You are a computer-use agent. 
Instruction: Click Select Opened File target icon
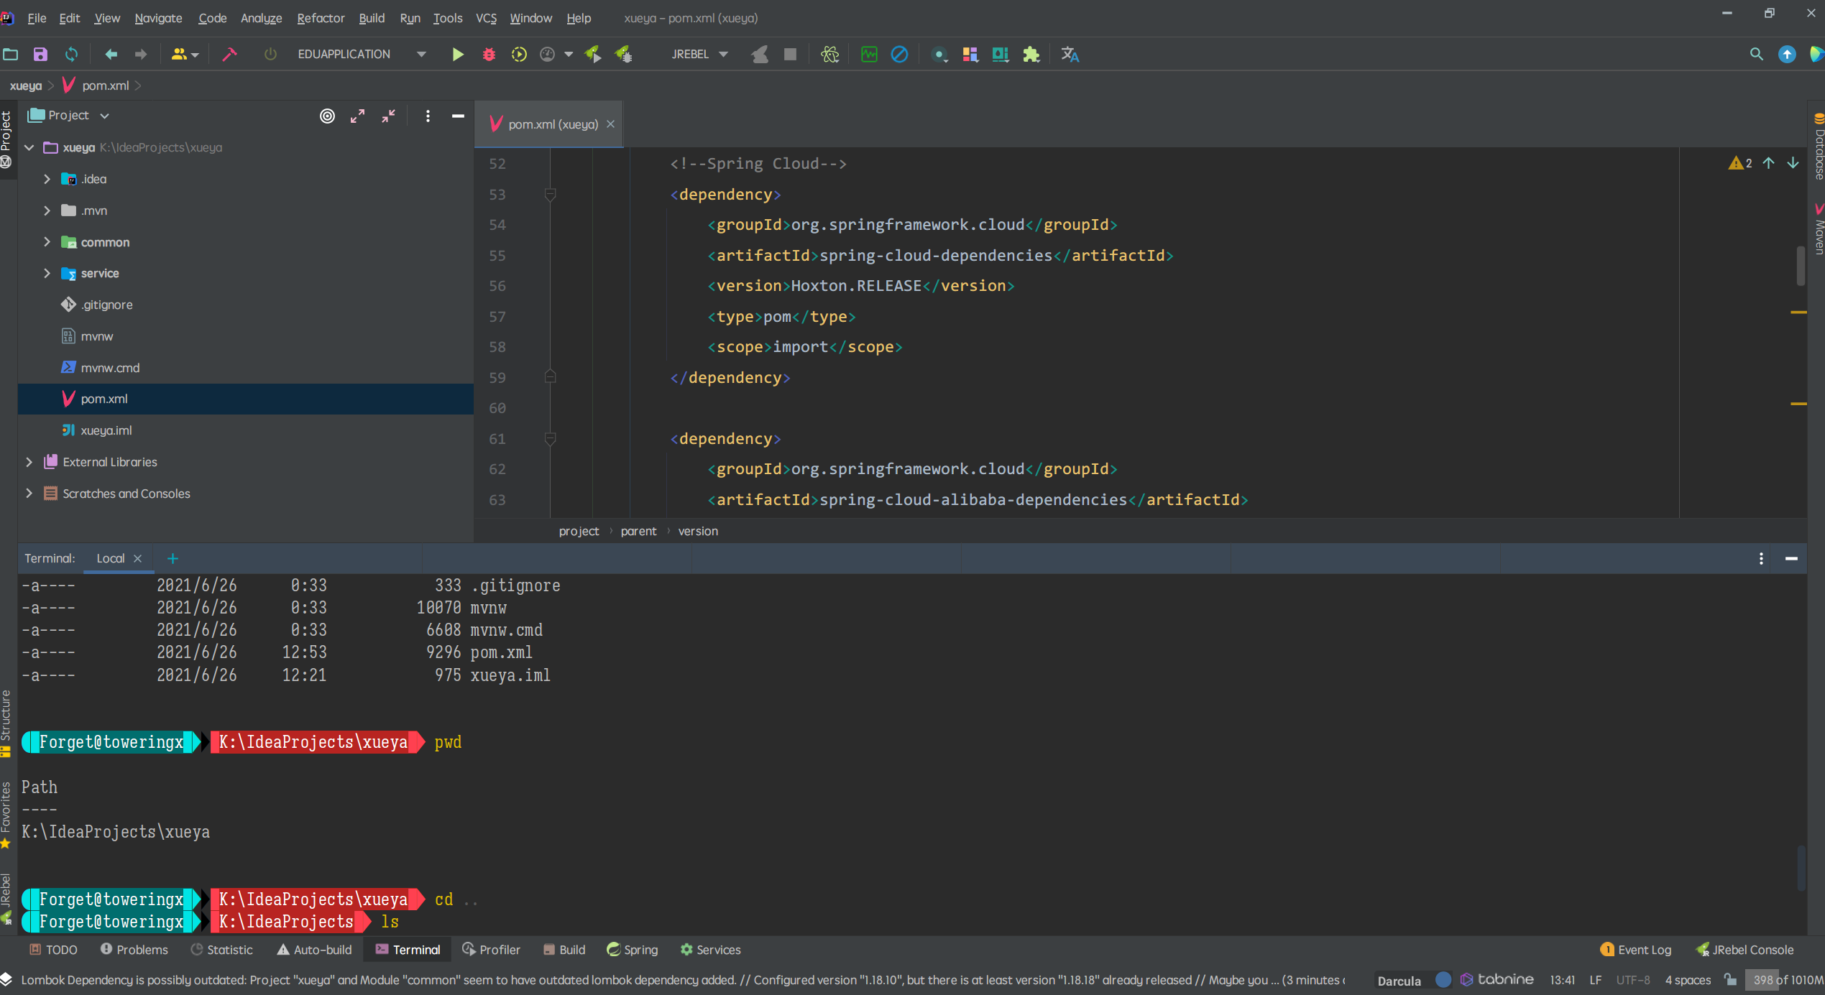click(x=327, y=116)
